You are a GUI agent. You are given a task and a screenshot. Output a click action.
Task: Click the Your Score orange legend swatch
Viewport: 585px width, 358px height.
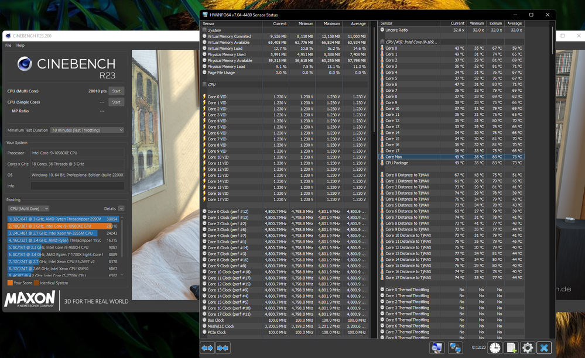coord(10,283)
